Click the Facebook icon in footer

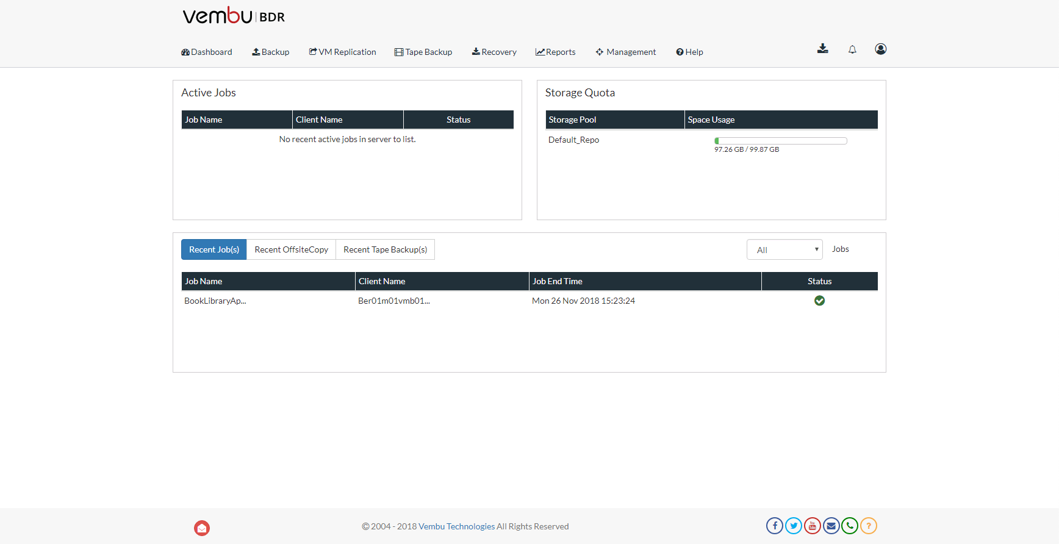(x=775, y=526)
